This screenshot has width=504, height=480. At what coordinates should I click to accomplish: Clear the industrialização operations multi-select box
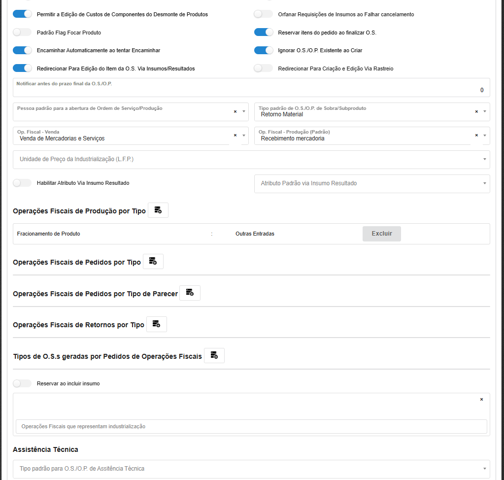point(481,399)
